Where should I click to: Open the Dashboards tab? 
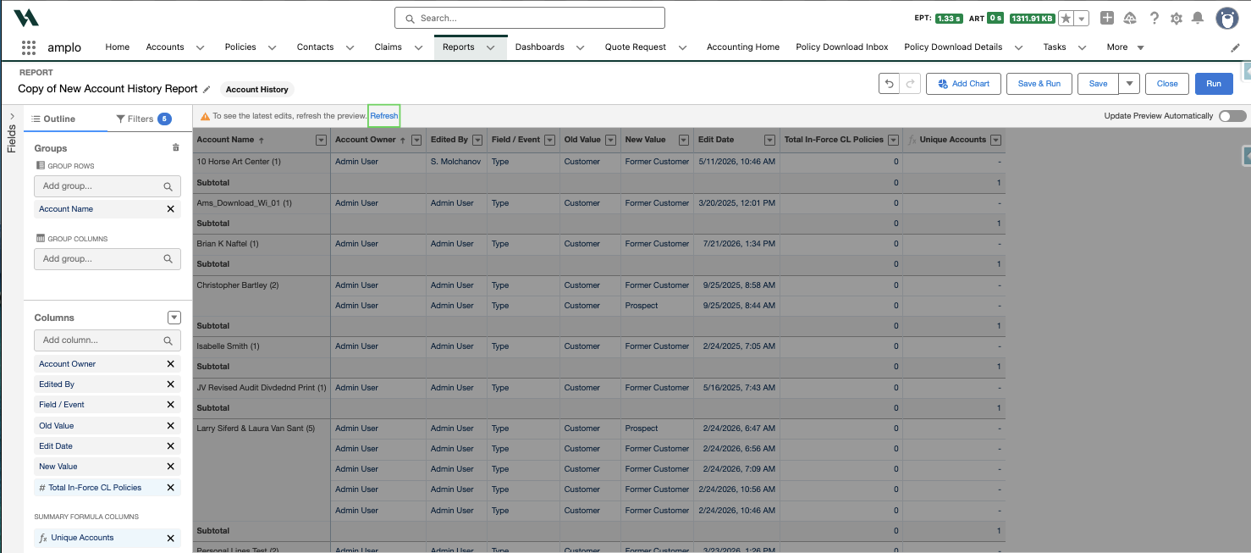[x=539, y=47]
